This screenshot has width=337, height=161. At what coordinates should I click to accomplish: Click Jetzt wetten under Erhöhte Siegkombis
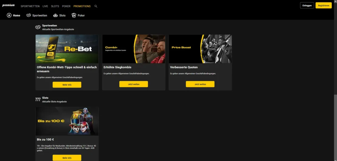click(x=134, y=84)
